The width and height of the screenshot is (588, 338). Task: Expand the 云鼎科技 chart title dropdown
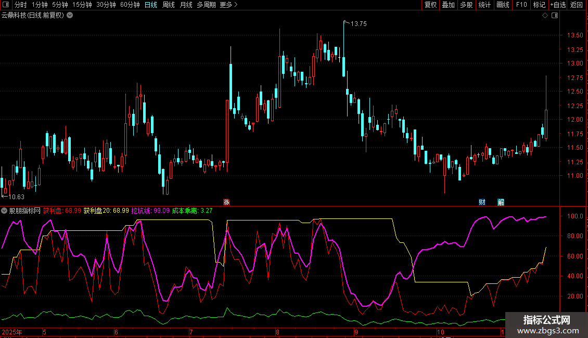(x=70, y=15)
